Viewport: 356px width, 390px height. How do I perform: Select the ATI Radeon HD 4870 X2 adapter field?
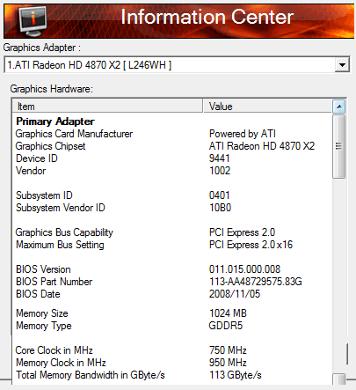[x=177, y=64]
